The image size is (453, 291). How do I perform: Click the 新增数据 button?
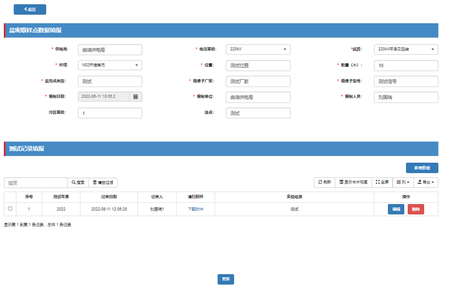[422, 168]
